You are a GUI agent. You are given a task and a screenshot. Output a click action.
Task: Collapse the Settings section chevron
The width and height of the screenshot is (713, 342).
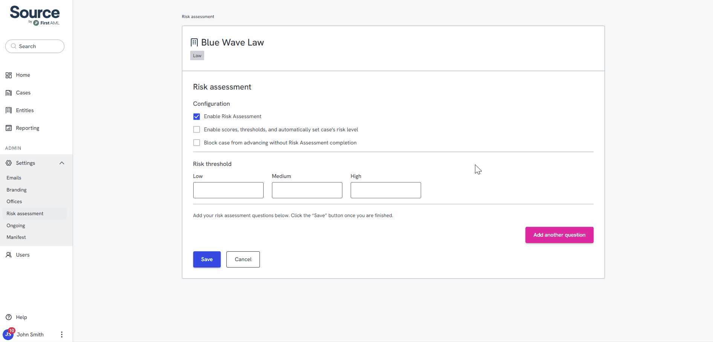(62, 163)
